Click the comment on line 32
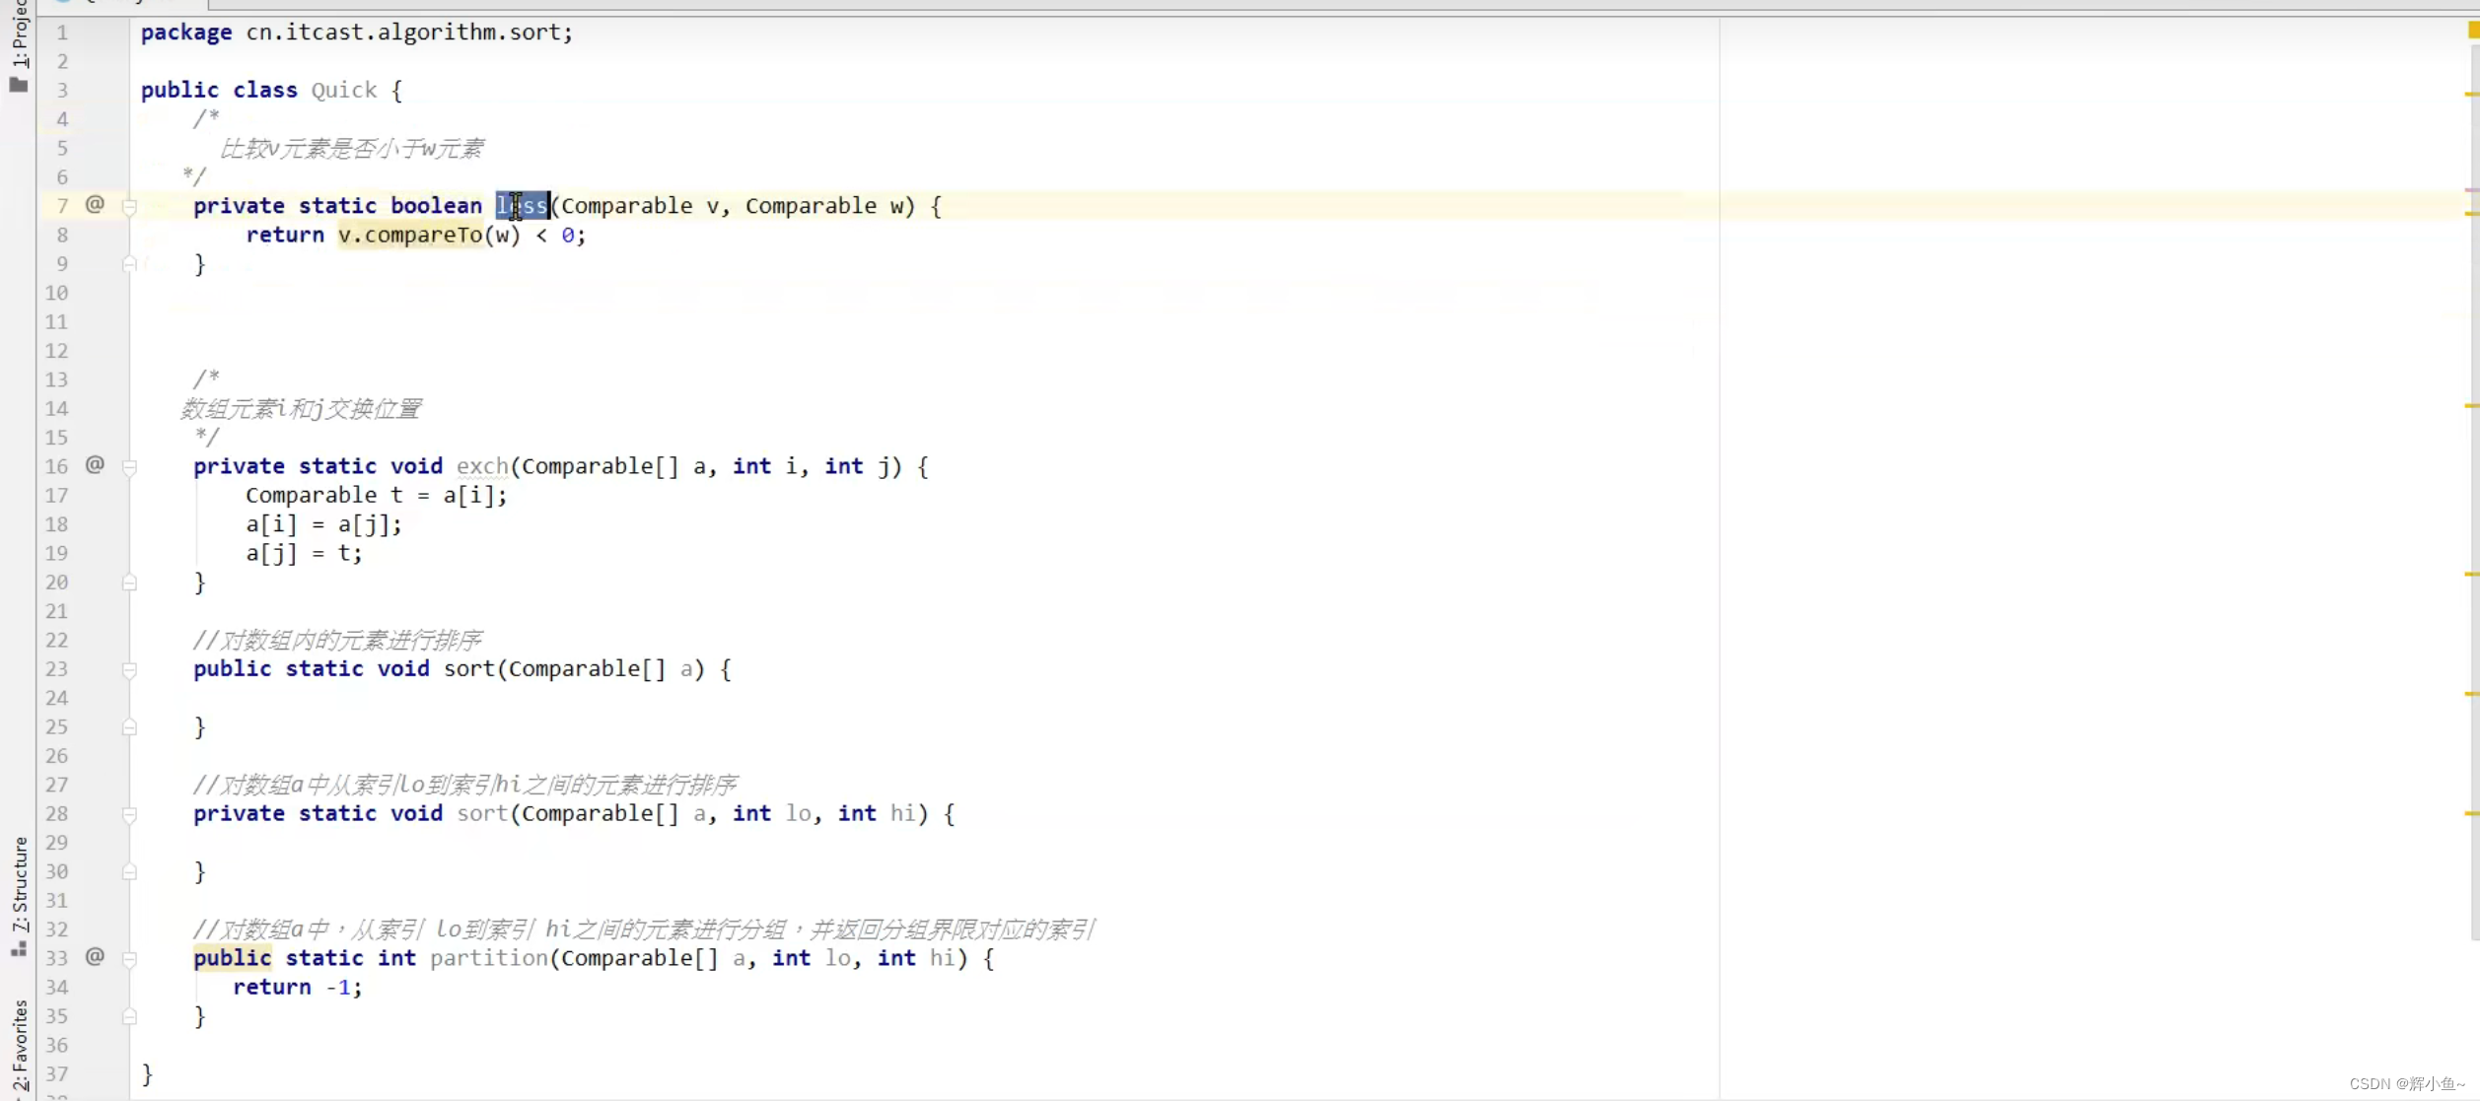The image size is (2480, 1101). (644, 929)
